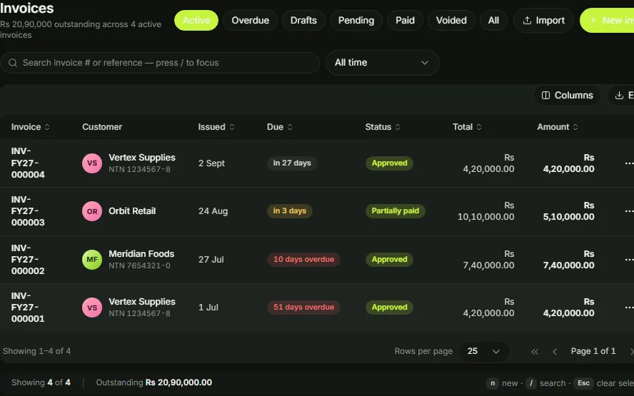Open the Rows per page dropdown
The width and height of the screenshot is (634, 396).
(x=484, y=351)
